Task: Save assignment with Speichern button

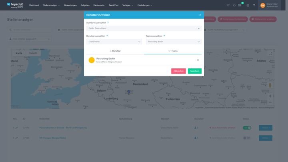Action: (x=195, y=71)
